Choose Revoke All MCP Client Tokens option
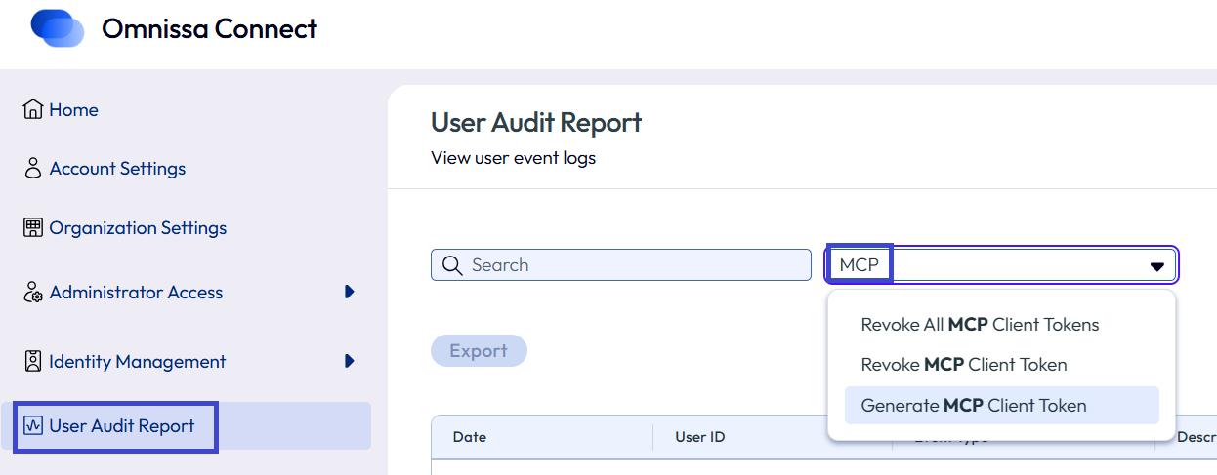This screenshot has height=475, width=1217. tap(980, 325)
